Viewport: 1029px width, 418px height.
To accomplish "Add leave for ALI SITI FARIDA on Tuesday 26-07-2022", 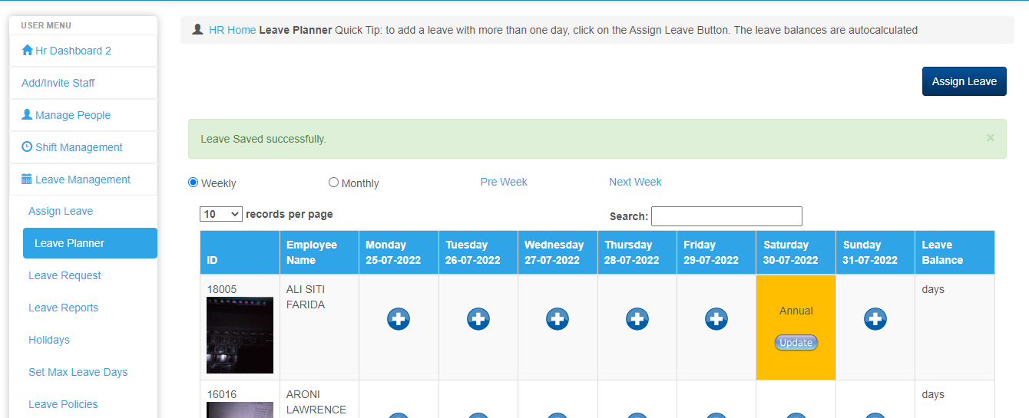I will coord(478,319).
